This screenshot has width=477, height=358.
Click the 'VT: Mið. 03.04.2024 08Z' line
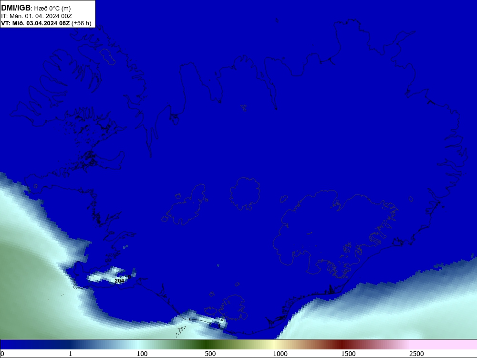pos(36,23)
